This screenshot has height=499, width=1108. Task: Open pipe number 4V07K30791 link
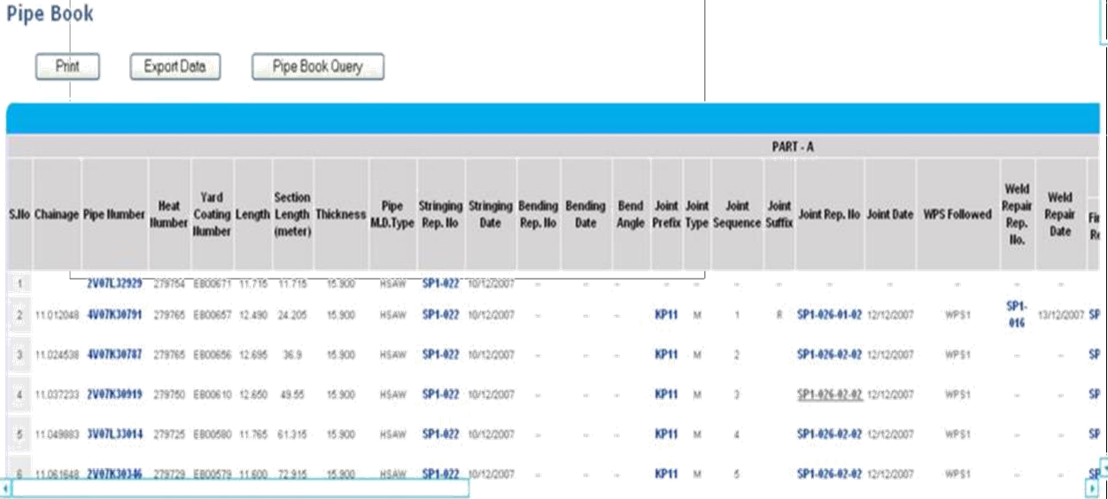114,314
